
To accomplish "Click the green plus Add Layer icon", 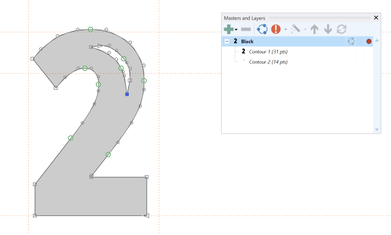I will pyautogui.click(x=228, y=29).
